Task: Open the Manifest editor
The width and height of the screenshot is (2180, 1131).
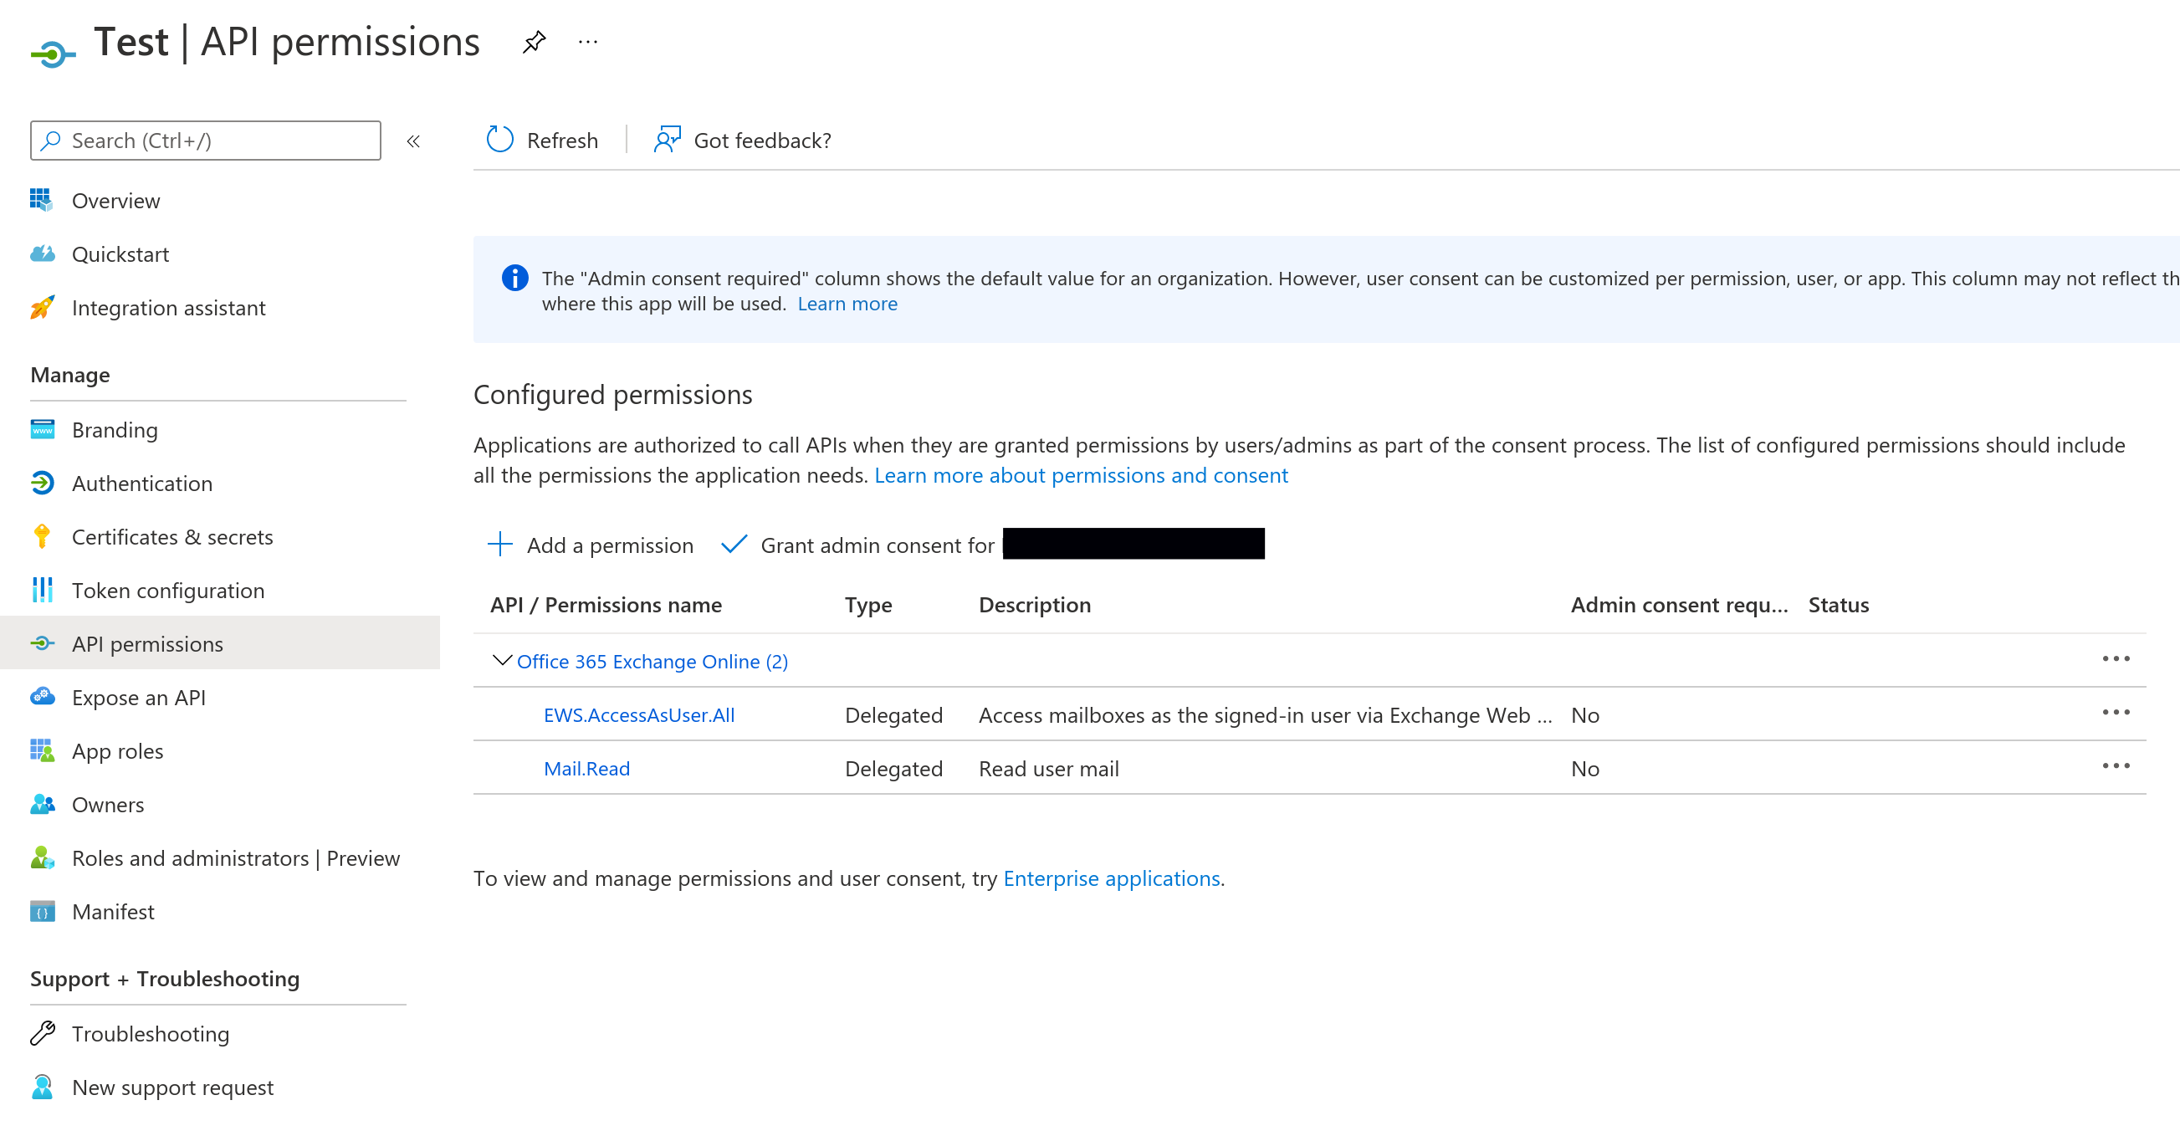Action: point(113,911)
